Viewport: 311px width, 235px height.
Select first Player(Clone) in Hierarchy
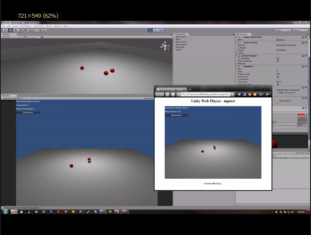[181, 42]
